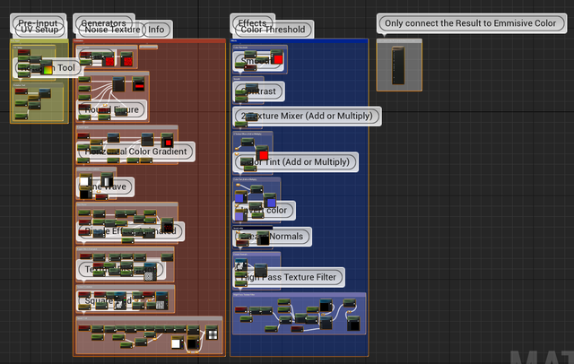Select the white grid-lines preview node
The height and width of the screenshot is (364, 574).
point(212,333)
